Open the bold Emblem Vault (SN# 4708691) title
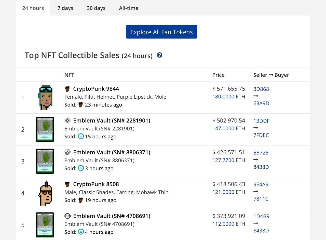Image resolution: width=326 pixels, height=240 pixels. (x=112, y=216)
